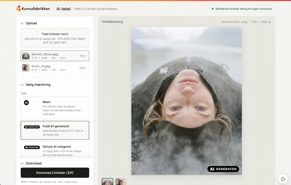Screen dimensions: 291x185
Task: Select the Fuldt AI-genereret label type
Action: 55,130
